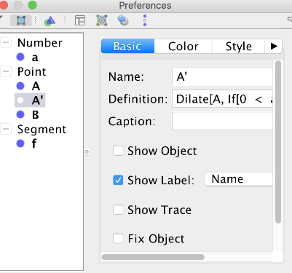This screenshot has width=292, height=273.
Task: Collapse the Number tree group
Action: pos(6,43)
